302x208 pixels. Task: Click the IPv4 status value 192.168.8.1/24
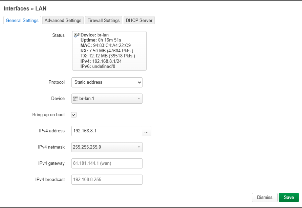(107, 61)
